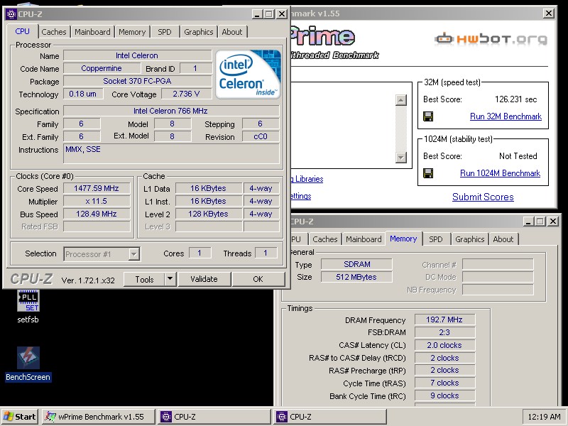Click the Settings link in wPrime
This screenshot has height=426, width=568.
[x=300, y=196]
